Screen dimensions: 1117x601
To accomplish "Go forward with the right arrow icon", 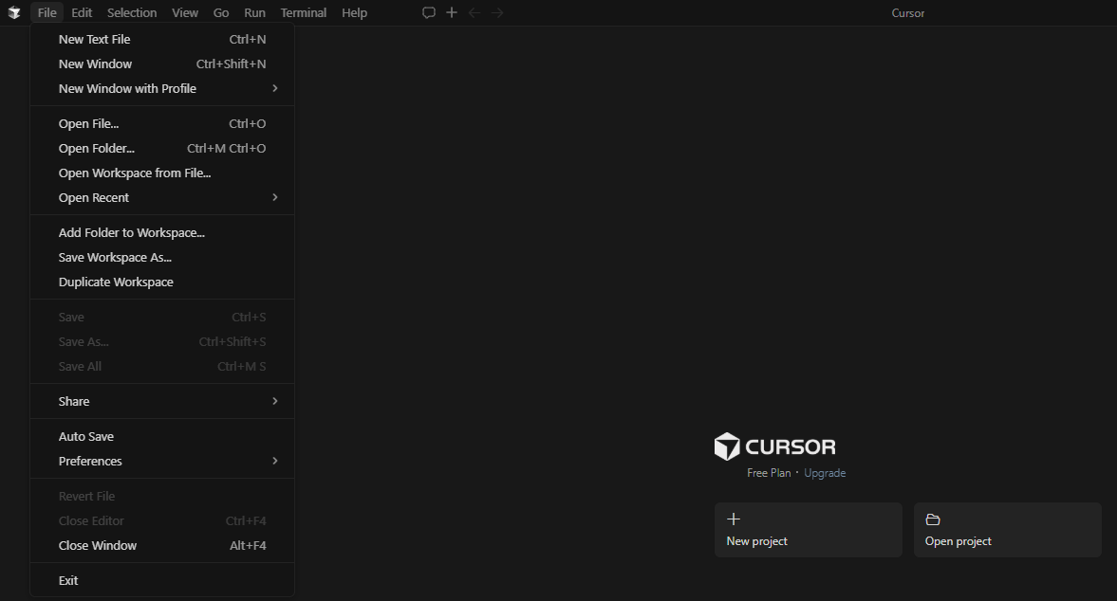I will [x=497, y=13].
